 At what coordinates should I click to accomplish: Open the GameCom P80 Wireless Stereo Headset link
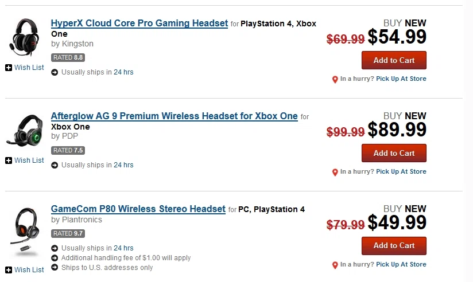click(x=138, y=209)
